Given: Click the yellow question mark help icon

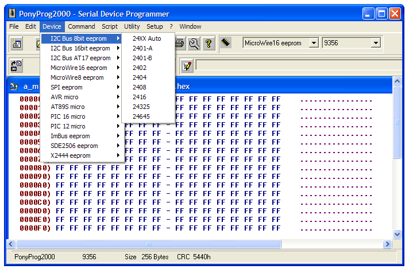Looking at the screenshot, I should (209, 43).
